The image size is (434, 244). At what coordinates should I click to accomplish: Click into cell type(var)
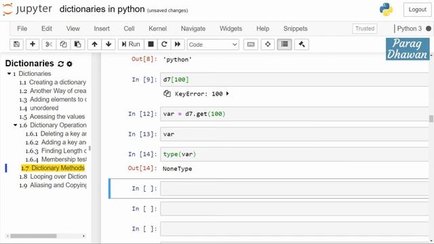294,154
